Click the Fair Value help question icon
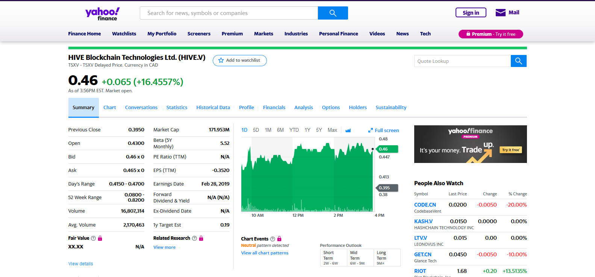This screenshot has height=277, width=595. coord(94,238)
